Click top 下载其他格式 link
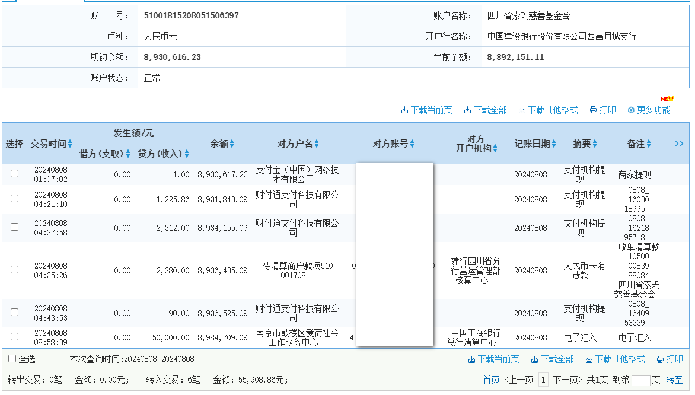The width and height of the screenshot is (695, 395). pos(549,110)
